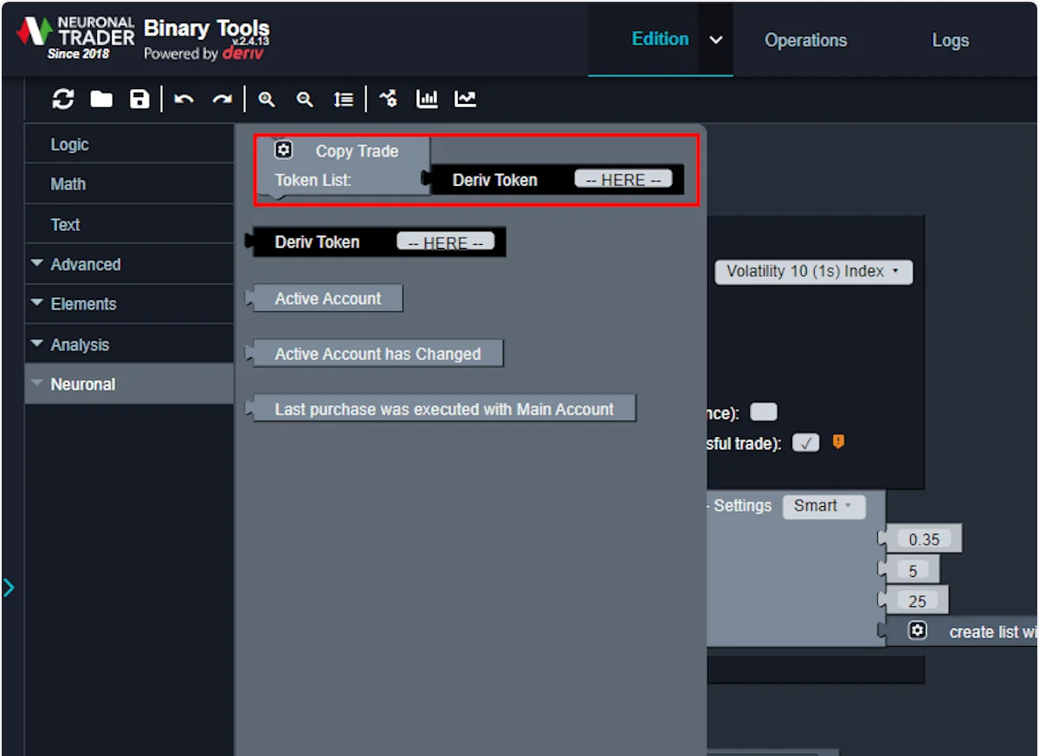
Task: Click the reset/refresh workspace icon
Action: (63, 99)
